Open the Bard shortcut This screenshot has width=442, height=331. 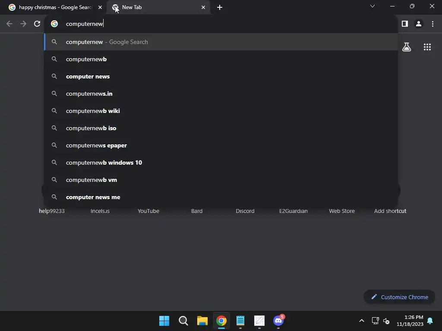[197, 211]
